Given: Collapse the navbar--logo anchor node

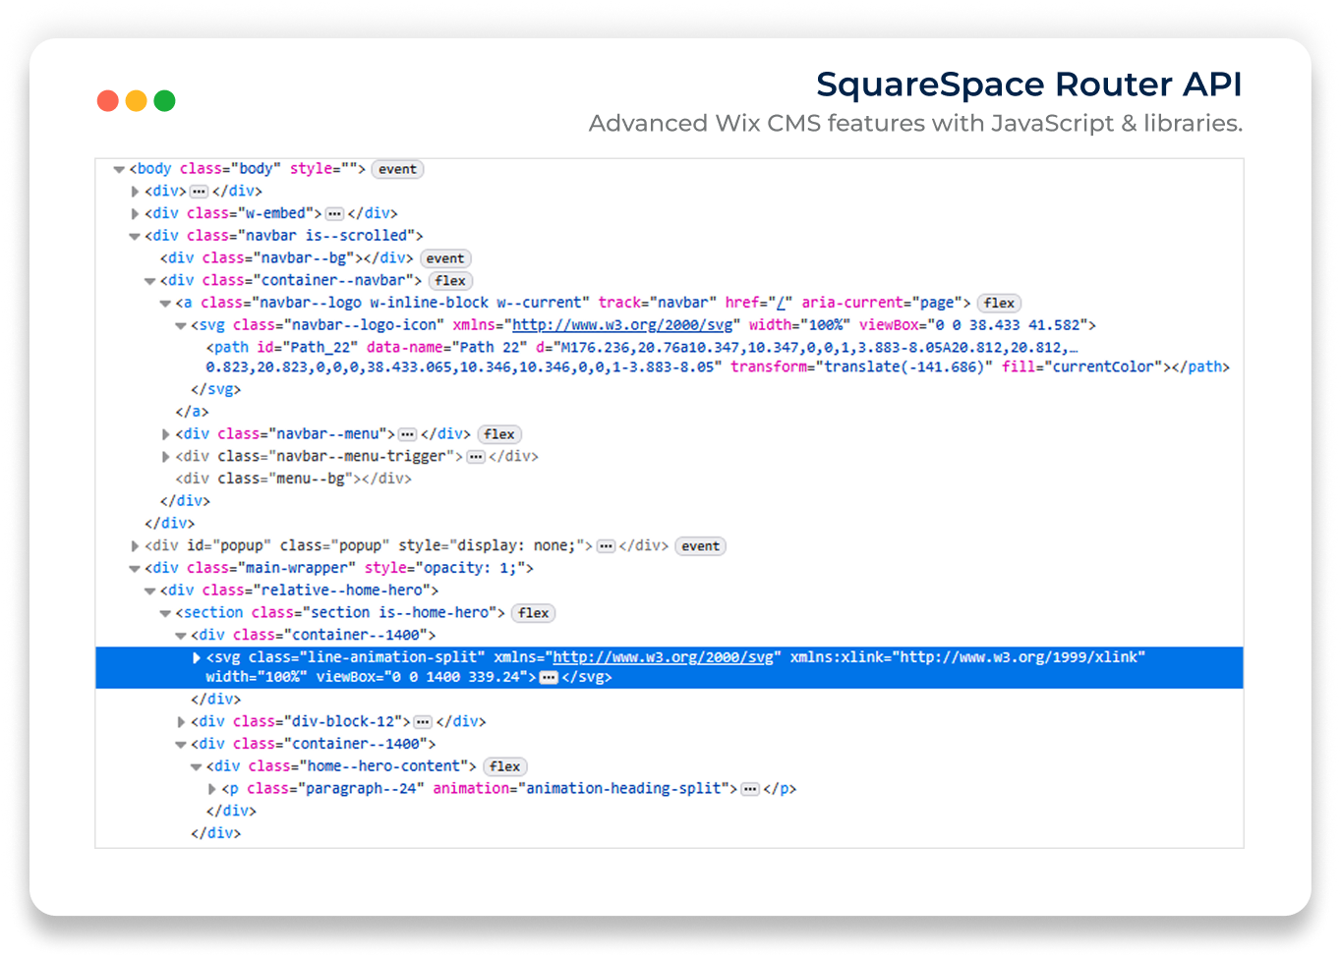Looking at the screenshot, I should 166,304.
